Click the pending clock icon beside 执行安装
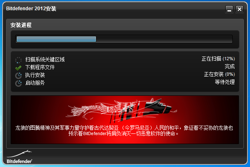 18,75
